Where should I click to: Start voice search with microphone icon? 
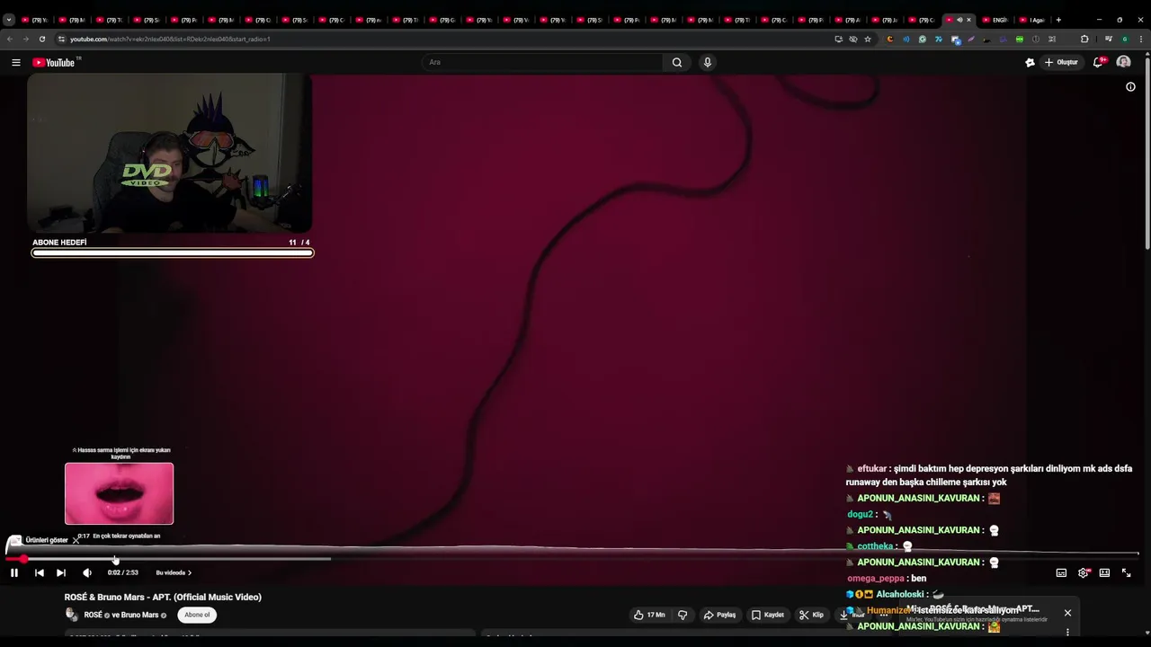tap(708, 62)
